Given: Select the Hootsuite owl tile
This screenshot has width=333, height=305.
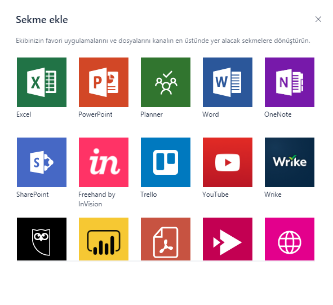Looking at the screenshot, I should click(42, 239).
